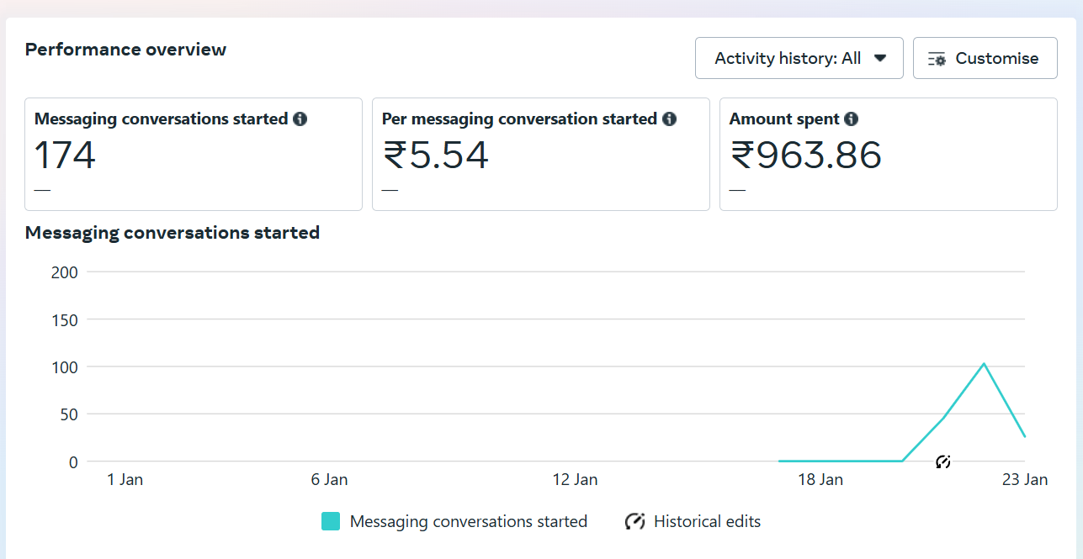
Task: Click the Historical edits legend icon
Action: (x=634, y=521)
